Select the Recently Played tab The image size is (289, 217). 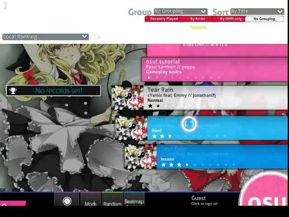[162, 19]
